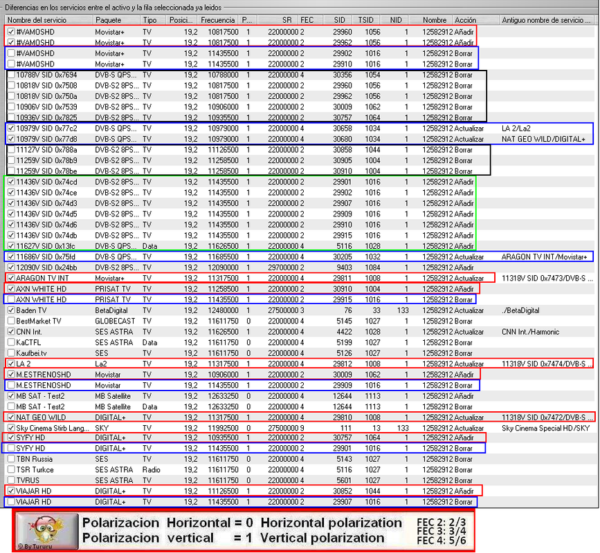Click the frequency value 10788000

tap(223, 75)
